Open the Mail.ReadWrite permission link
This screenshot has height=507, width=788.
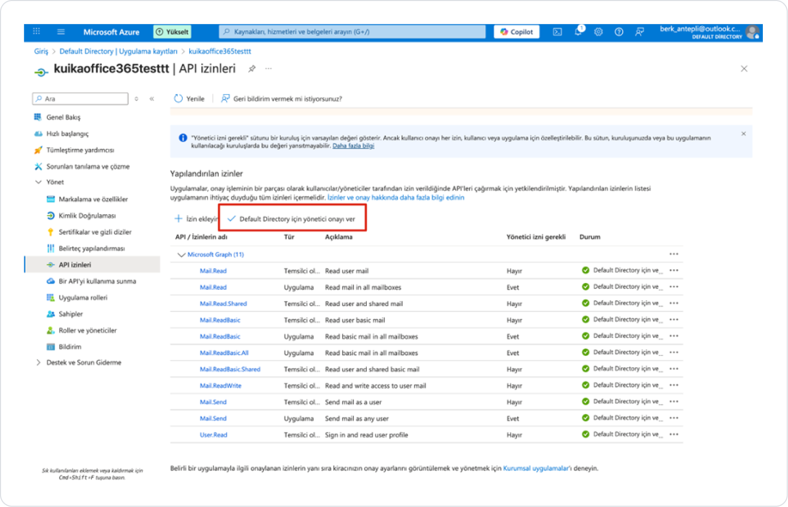pyautogui.click(x=220, y=386)
